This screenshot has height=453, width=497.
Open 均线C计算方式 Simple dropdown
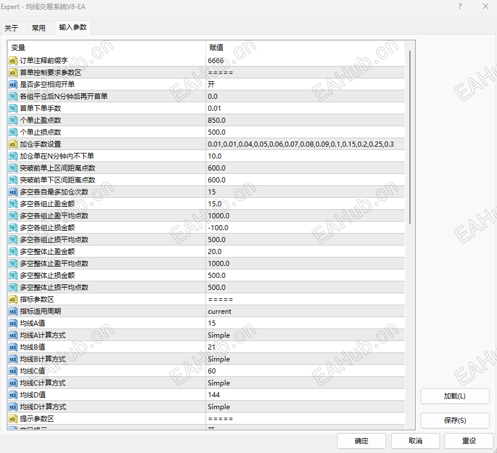305,383
